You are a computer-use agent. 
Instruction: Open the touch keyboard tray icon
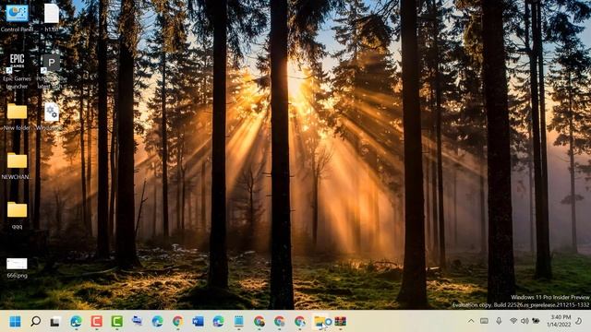[x=484, y=321]
